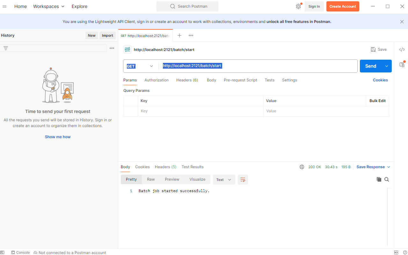Open the hamburger menu icon
This screenshot has height=255, width=408.
4,6
